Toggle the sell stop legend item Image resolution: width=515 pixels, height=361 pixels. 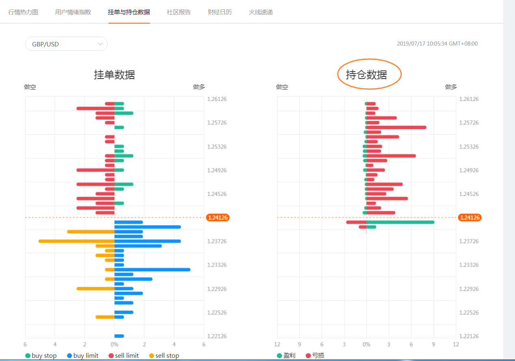pos(164,356)
